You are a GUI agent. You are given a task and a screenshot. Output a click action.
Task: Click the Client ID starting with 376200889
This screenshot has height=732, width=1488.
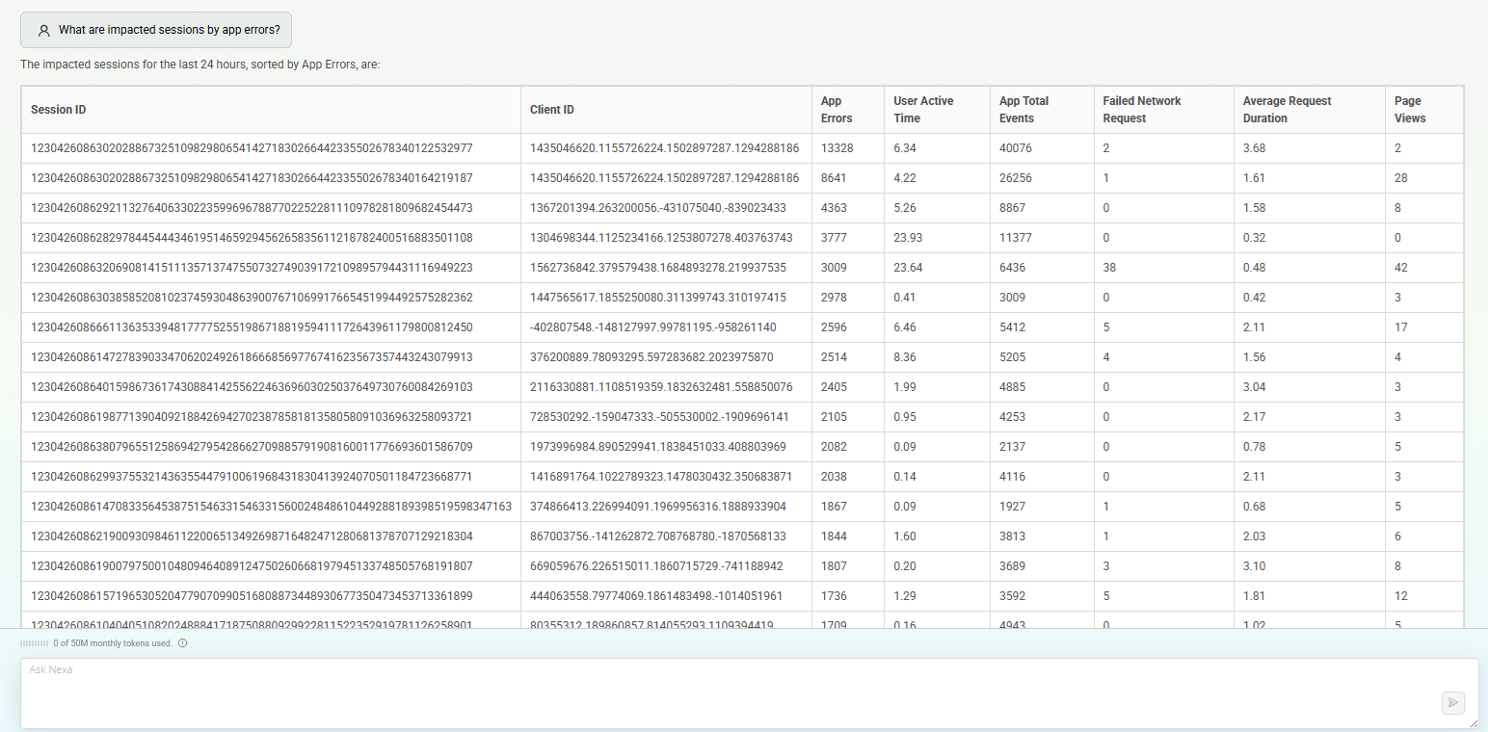tap(651, 357)
